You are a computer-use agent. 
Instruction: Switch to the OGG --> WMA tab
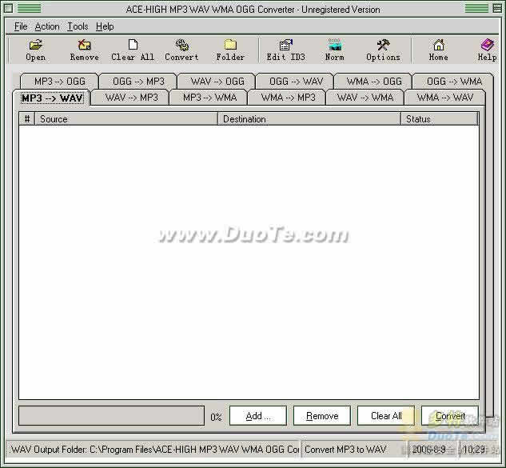point(454,81)
